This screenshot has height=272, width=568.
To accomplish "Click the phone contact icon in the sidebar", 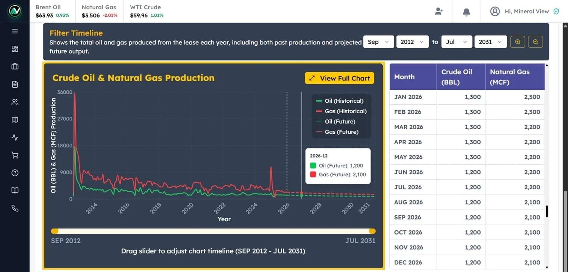I will [x=15, y=208].
